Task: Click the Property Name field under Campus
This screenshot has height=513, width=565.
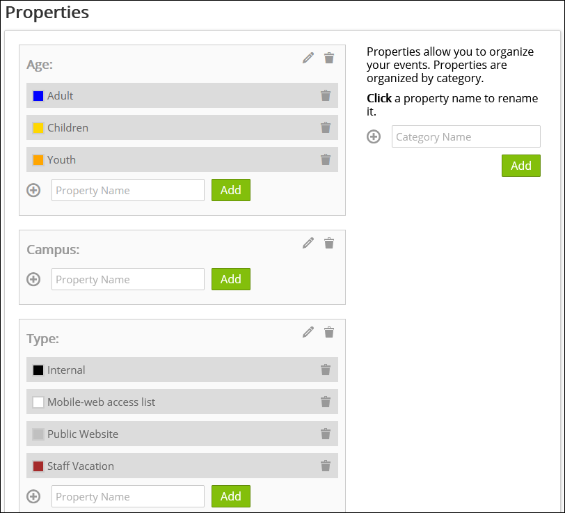Action: [128, 279]
